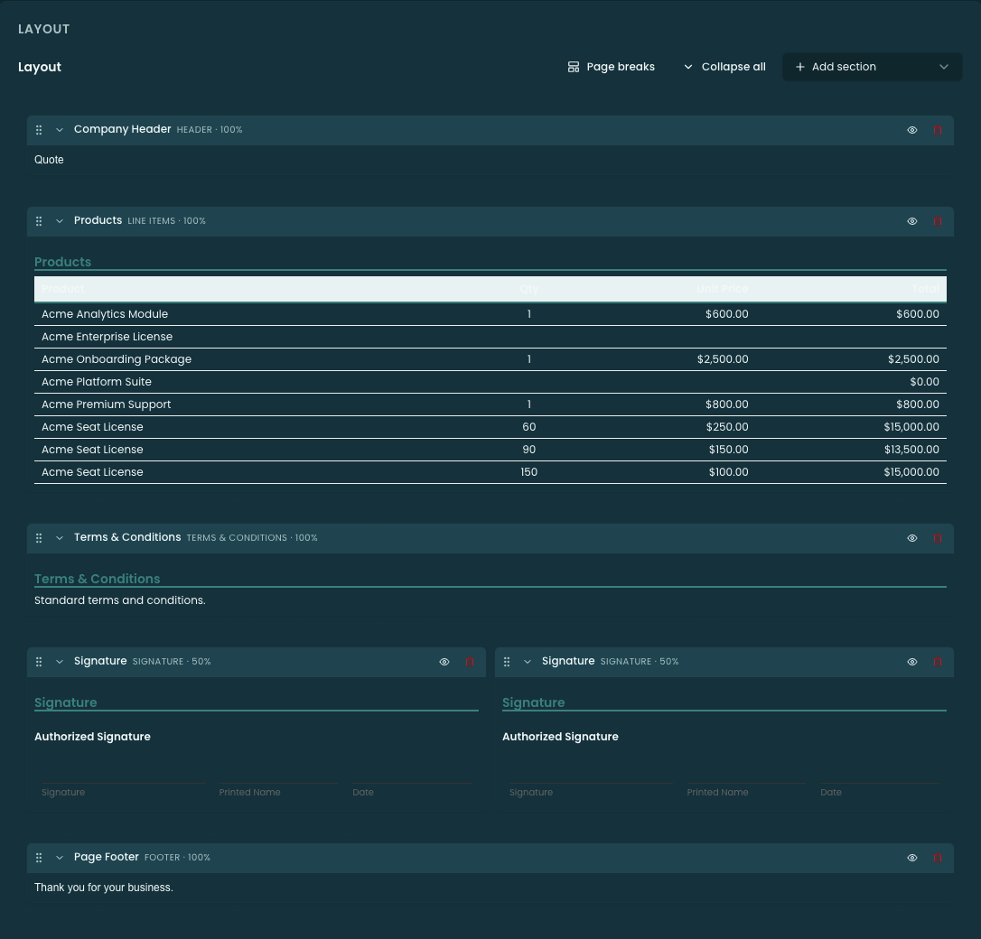Screen dimensions: 981x939
Task: Toggle visibility of Terms & Conditions section
Action: point(912,538)
